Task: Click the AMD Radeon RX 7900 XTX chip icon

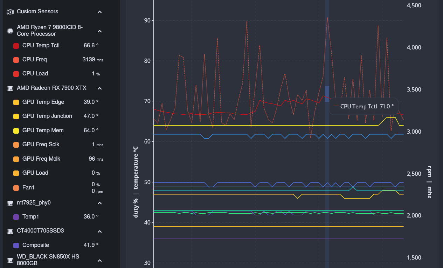Action: click(x=11, y=88)
